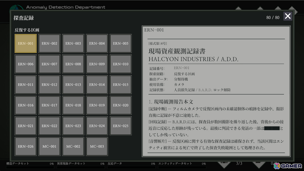Click the 記録番号 ERN-001 value
The image size is (304, 171).
(x=182, y=68)
